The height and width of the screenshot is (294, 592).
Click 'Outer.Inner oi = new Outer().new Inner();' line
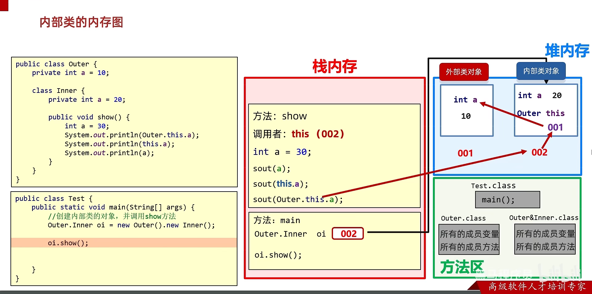click(131, 225)
